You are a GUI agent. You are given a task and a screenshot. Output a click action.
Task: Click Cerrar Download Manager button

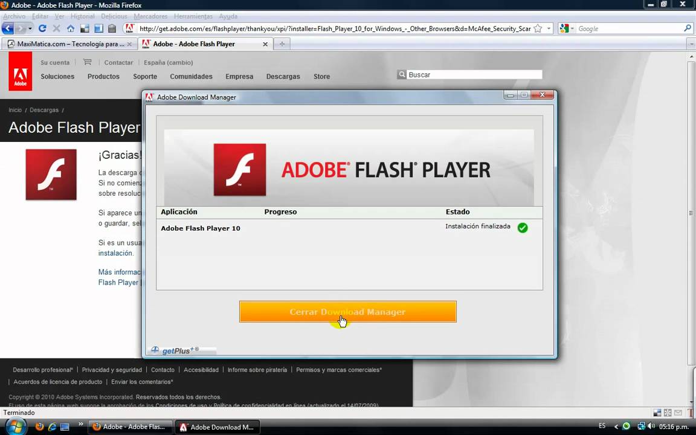point(347,312)
